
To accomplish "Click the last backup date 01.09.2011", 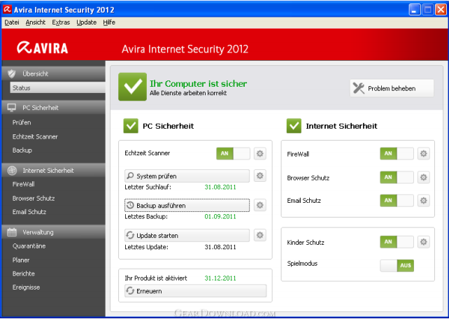I will pos(220,216).
